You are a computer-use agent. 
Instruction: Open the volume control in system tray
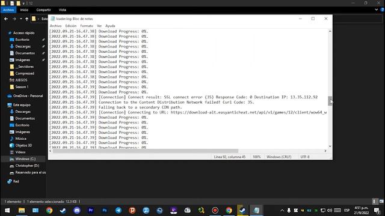(330, 211)
